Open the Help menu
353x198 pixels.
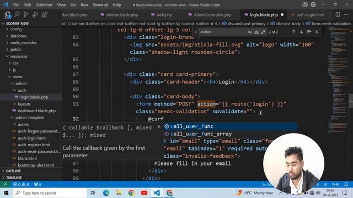click(116, 5)
